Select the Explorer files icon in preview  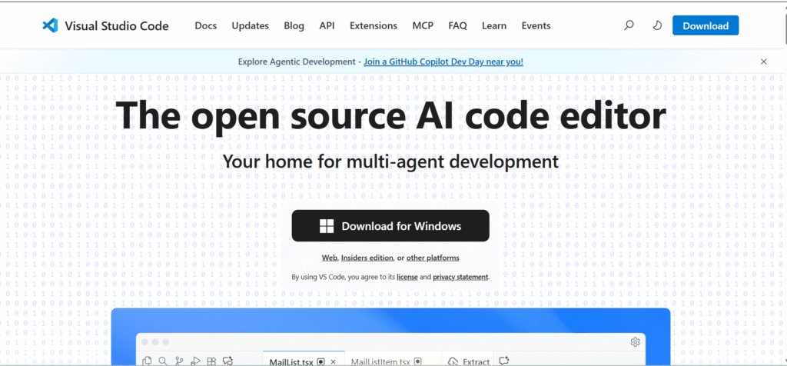pos(147,361)
